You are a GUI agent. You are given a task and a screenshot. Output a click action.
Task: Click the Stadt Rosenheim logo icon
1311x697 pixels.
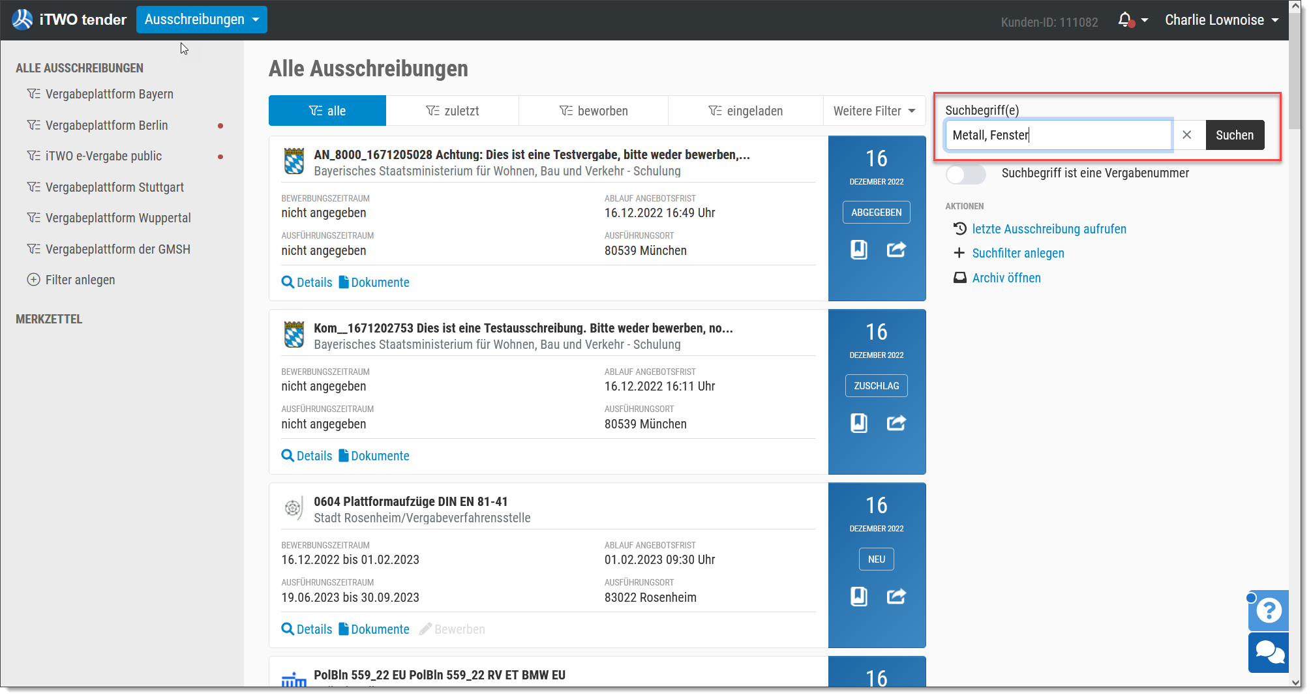pos(294,508)
